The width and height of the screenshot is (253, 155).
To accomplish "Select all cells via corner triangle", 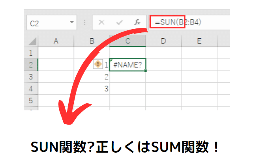I will point(32,41).
